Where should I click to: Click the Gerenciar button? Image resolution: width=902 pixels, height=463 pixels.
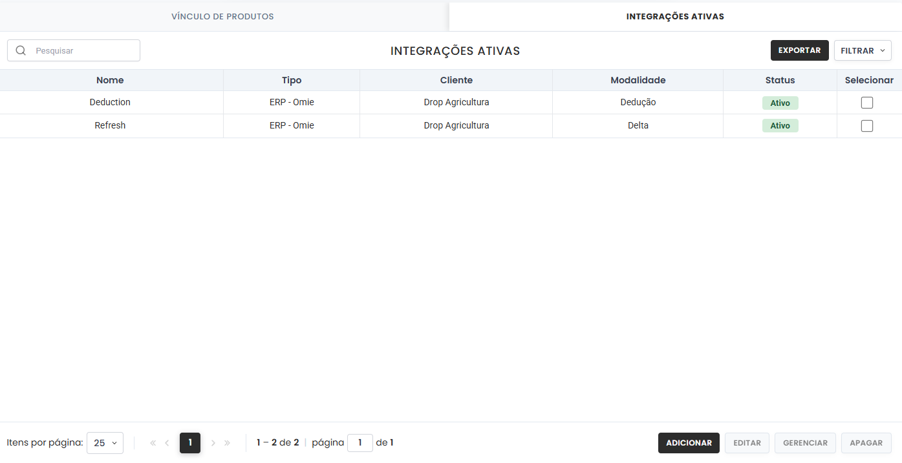point(805,443)
